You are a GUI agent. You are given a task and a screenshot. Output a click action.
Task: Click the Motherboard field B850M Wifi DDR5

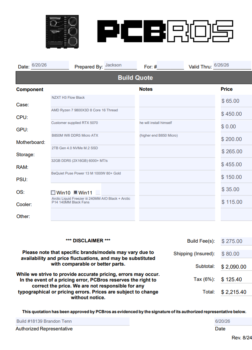[93, 139]
